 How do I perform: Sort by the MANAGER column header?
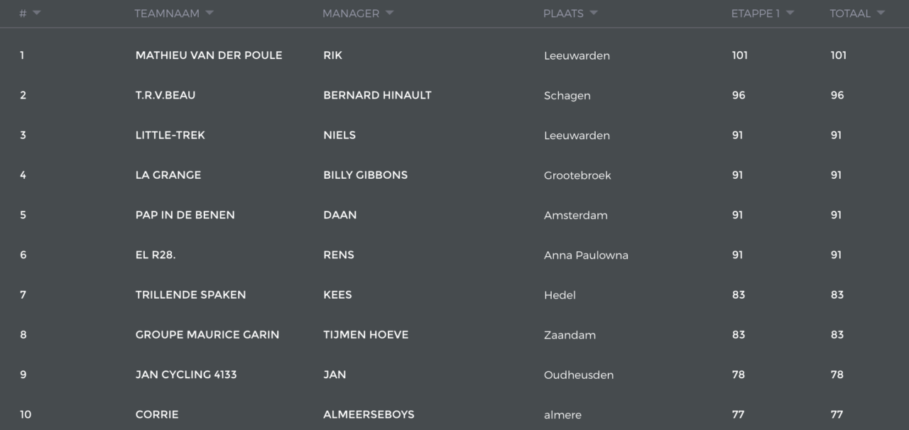351,13
